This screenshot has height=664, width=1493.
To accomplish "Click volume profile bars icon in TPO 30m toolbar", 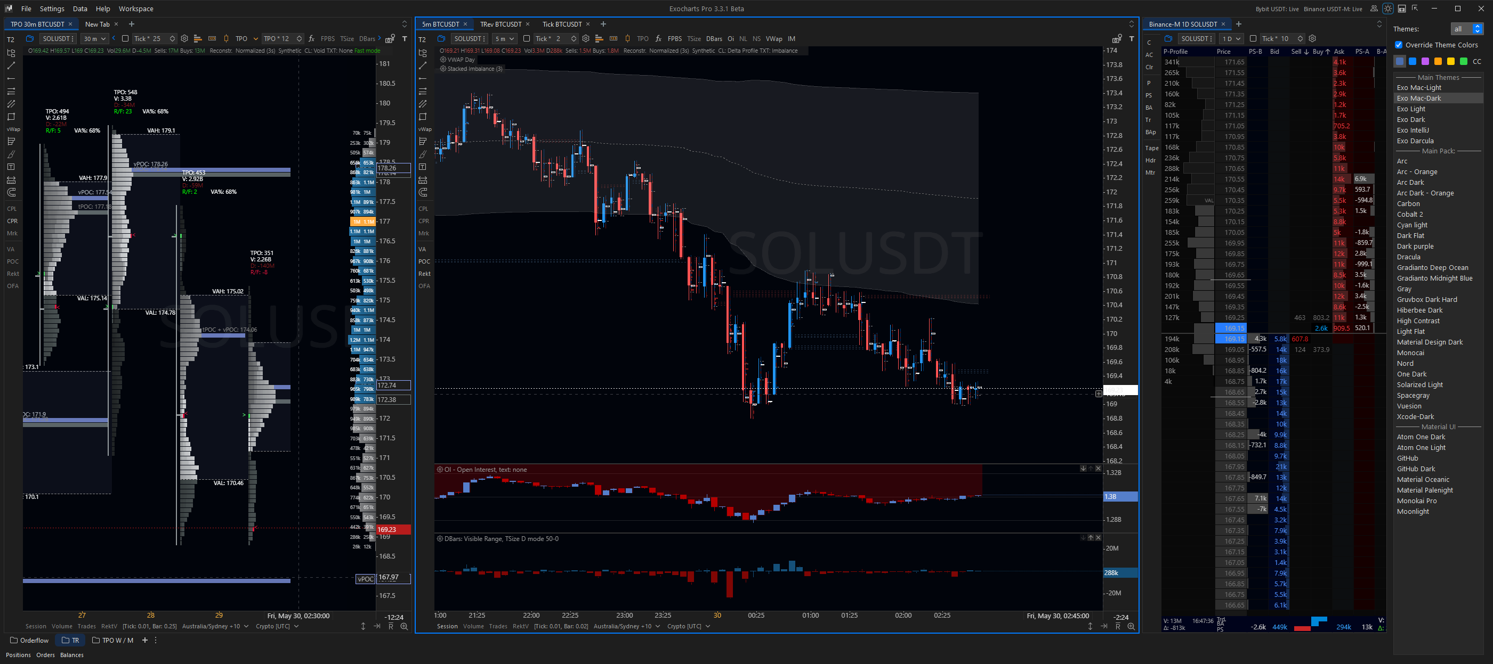I will [198, 39].
